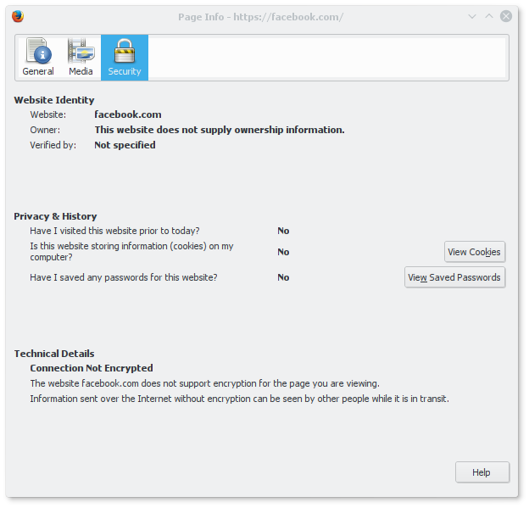Image resolution: width=529 pixels, height=508 pixels.
Task: Open View Saved Passwords
Action: (454, 277)
